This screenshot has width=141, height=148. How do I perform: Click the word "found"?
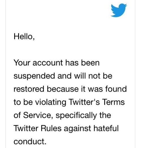point(116,89)
